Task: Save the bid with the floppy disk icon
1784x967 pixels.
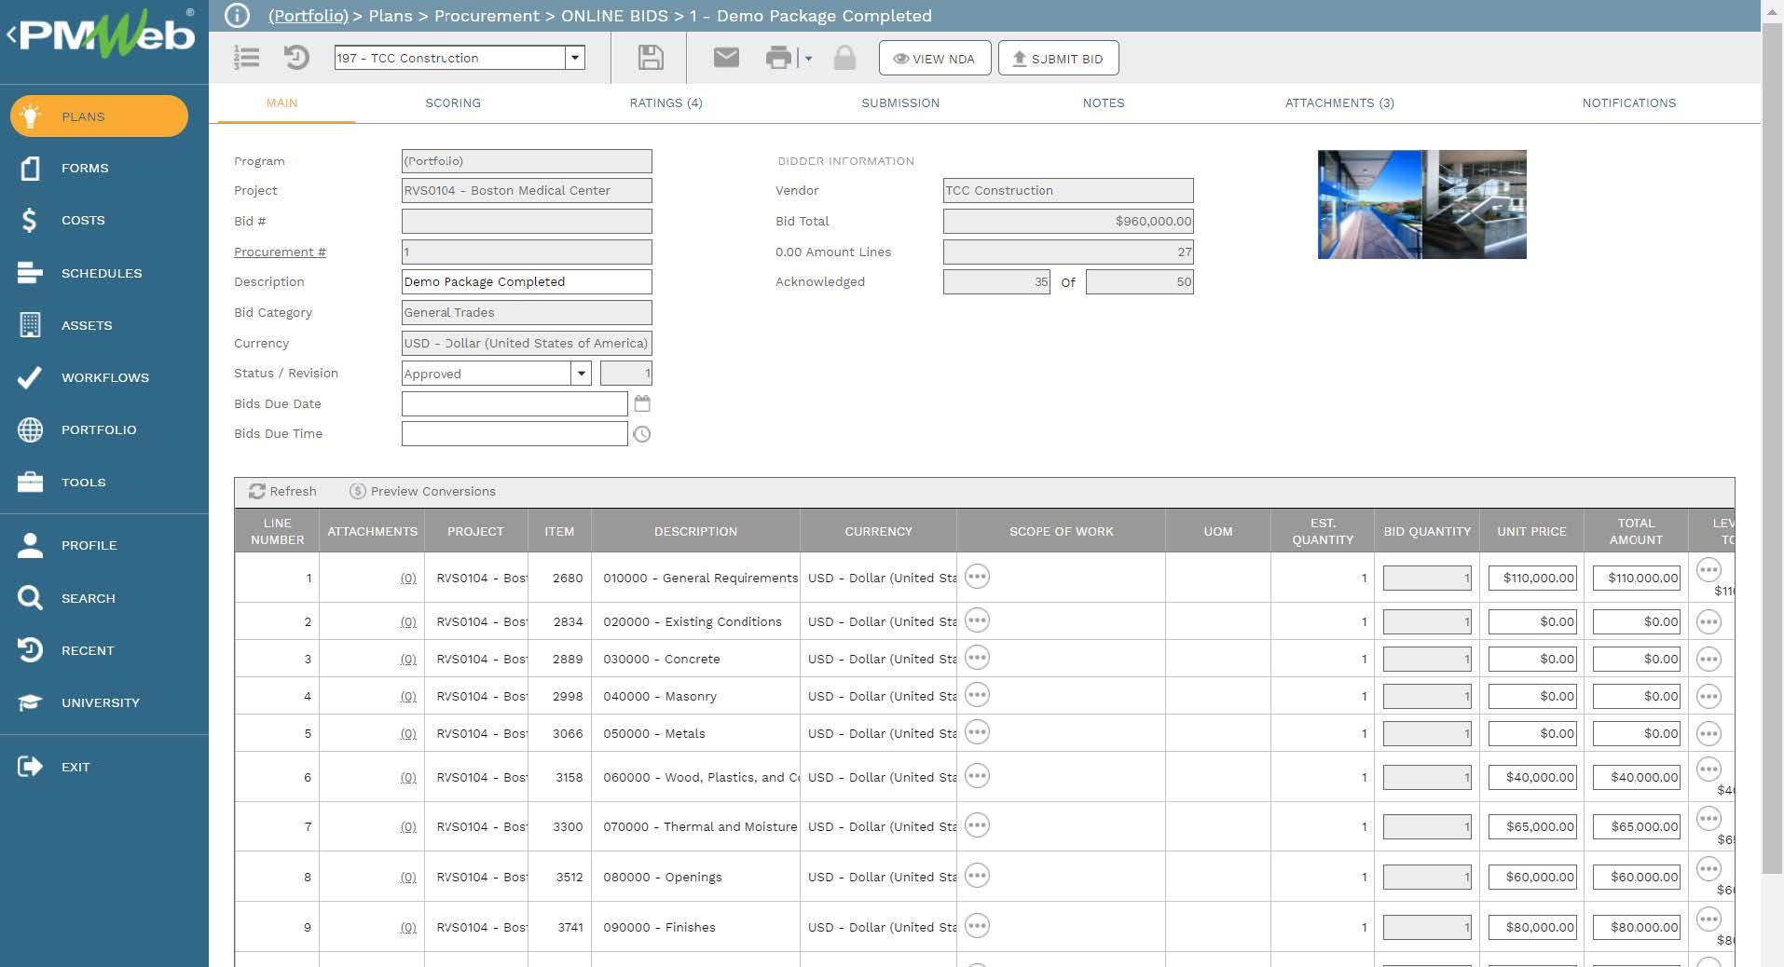Action: point(651,58)
